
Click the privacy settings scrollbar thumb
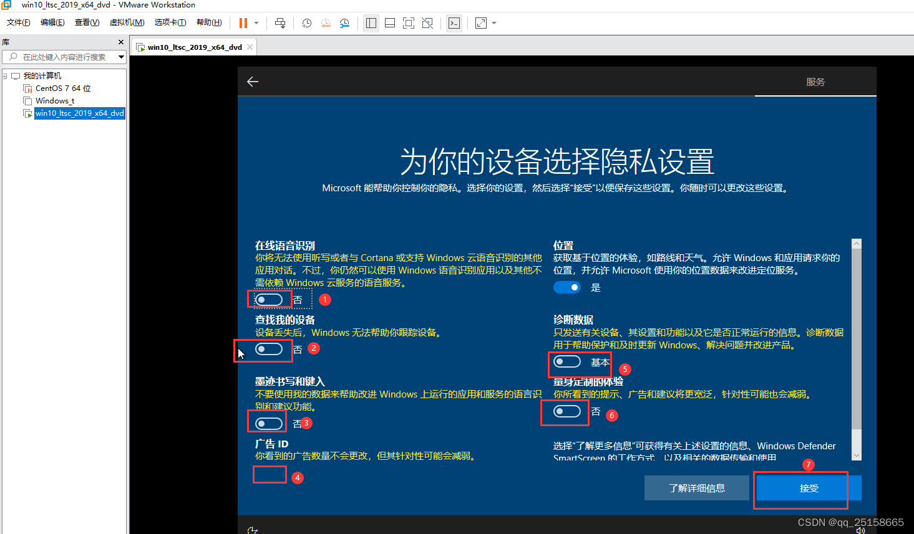tap(857, 339)
